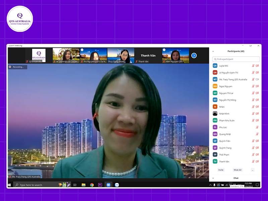268x201 pixels.
Task: Click the muted mic icon beside Ngoc Nguyen
Action: 253,86
